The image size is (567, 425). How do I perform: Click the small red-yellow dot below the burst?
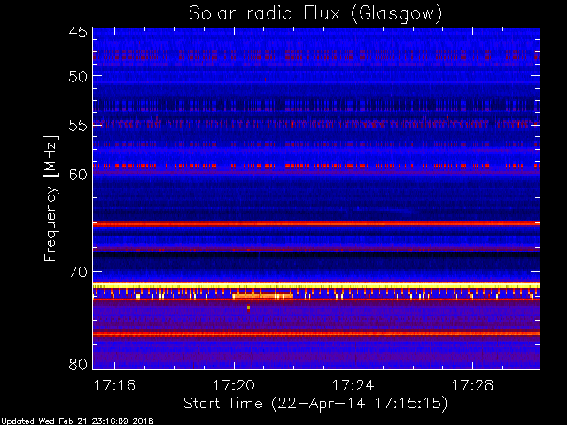pyautogui.click(x=248, y=308)
